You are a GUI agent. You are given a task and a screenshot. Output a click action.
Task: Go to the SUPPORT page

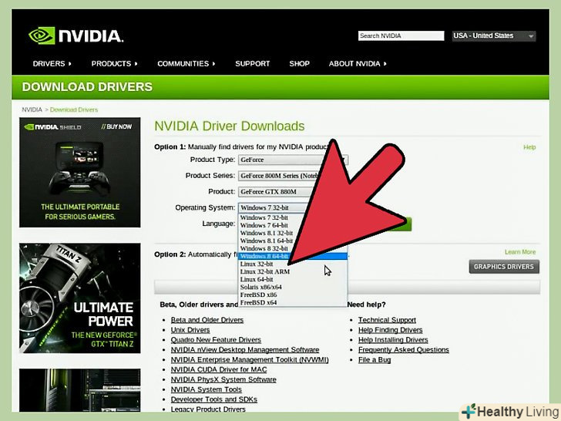252,64
